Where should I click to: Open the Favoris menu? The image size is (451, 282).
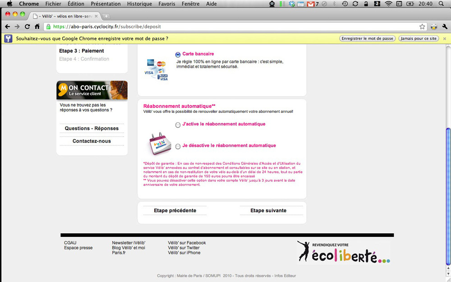coord(167,4)
